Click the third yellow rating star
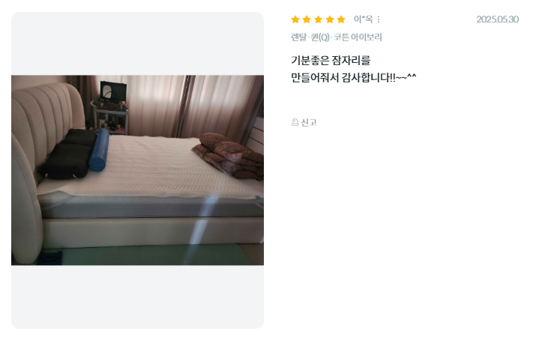 pyautogui.click(x=318, y=19)
